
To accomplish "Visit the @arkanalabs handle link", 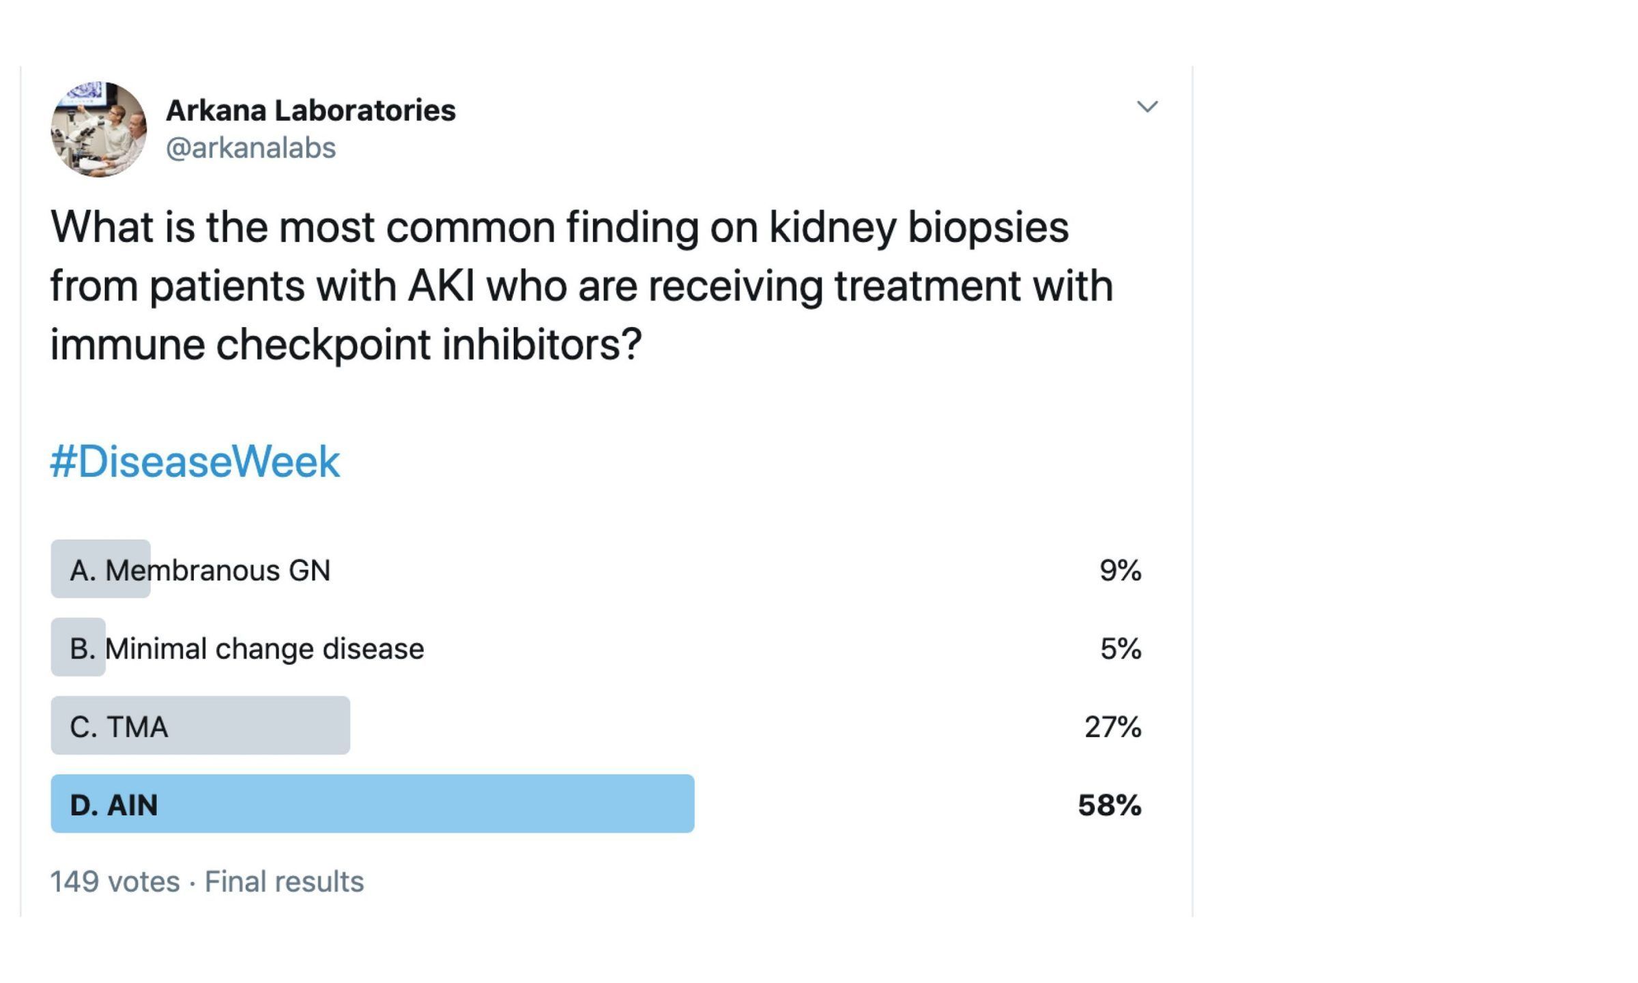I will pyautogui.click(x=250, y=148).
